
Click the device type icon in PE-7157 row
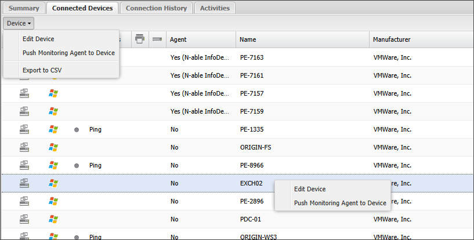point(24,93)
